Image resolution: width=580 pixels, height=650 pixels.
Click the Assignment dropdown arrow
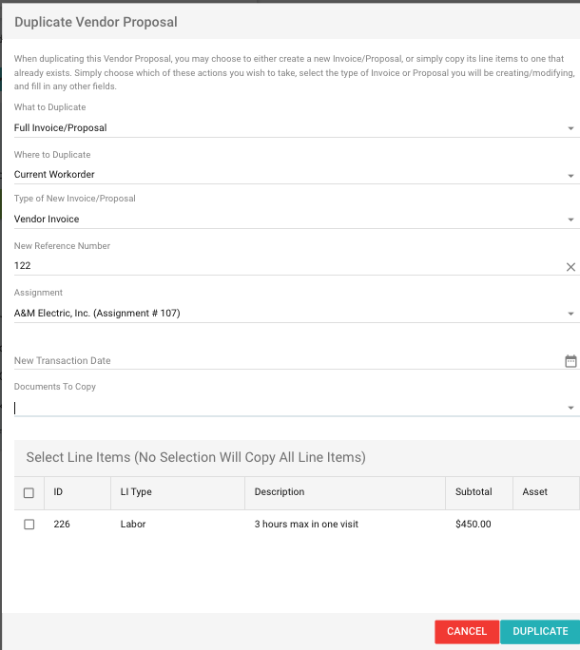coord(570,314)
